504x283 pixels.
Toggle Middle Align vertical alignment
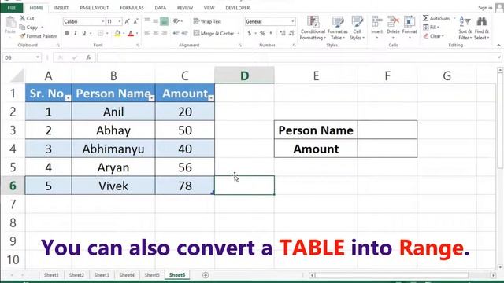(156, 21)
